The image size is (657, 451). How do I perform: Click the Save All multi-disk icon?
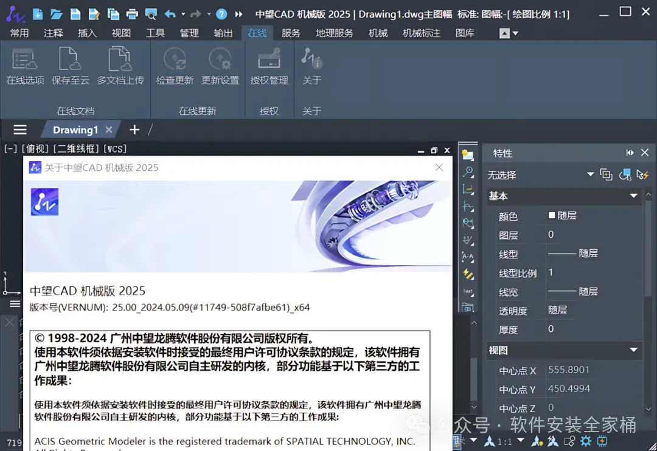coord(113,14)
